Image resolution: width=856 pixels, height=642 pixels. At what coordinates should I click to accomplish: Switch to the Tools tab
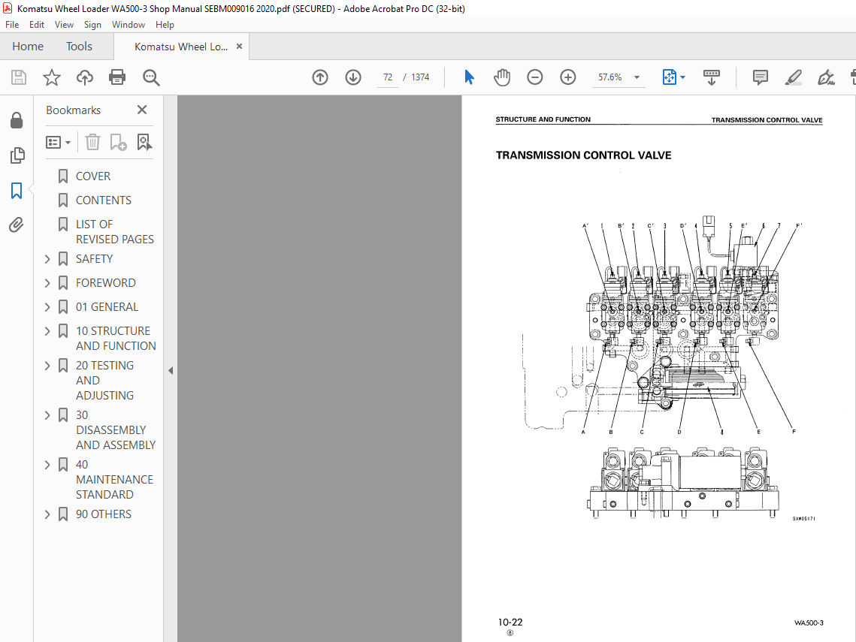tap(79, 47)
